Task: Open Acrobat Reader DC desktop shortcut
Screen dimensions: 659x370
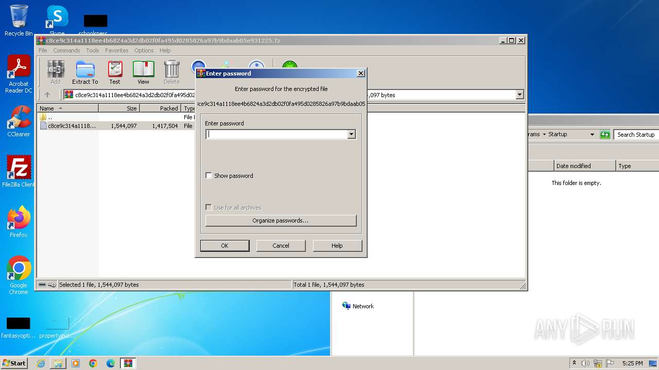Action: tap(19, 74)
